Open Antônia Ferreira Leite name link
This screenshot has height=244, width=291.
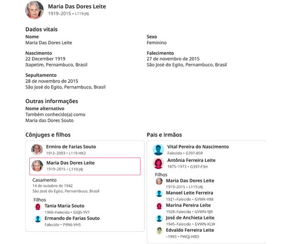click(x=191, y=160)
